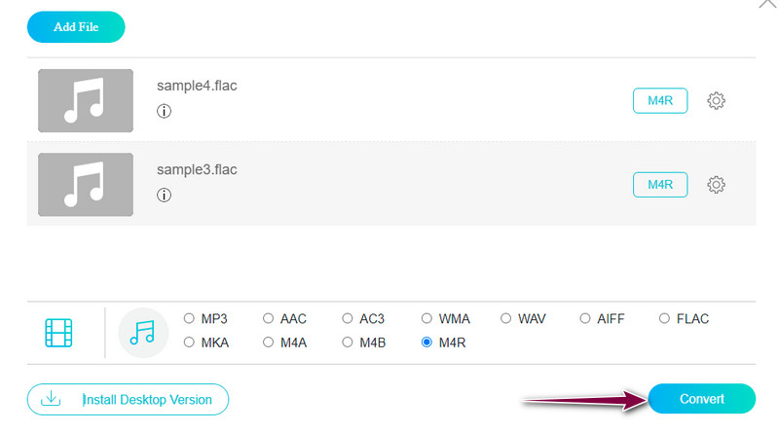Choose M4A output format
The width and height of the screenshot is (779, 432).
pyautogui.click(x=269, y=342)
